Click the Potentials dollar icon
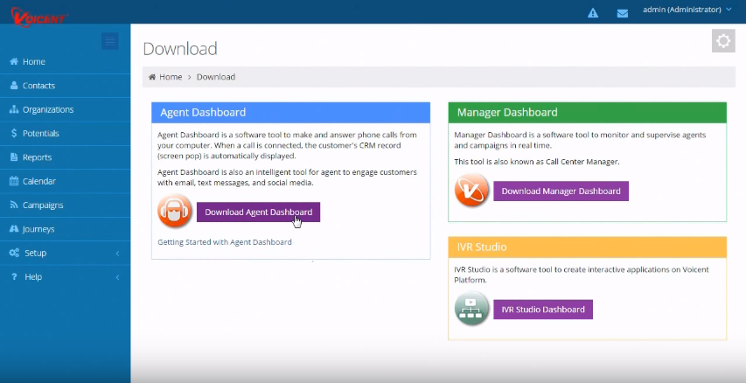Viewport: 746px width, 383px height. click(14, 133)
